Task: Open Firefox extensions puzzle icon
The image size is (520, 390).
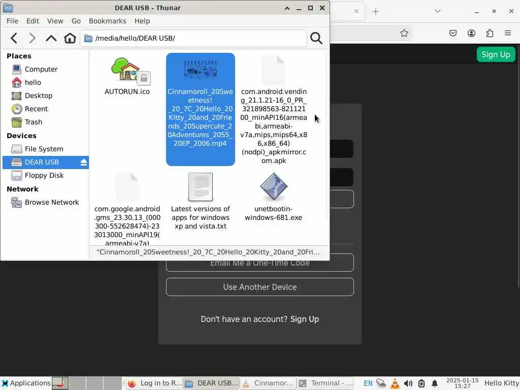Action: [x=490, y=33]
